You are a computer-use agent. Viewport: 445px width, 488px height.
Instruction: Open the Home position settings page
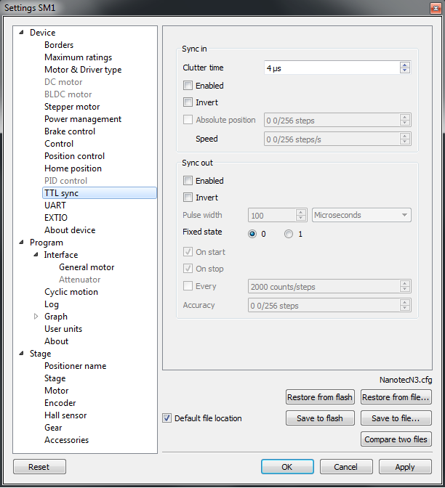pyautogui.click(x=73, y=168)
